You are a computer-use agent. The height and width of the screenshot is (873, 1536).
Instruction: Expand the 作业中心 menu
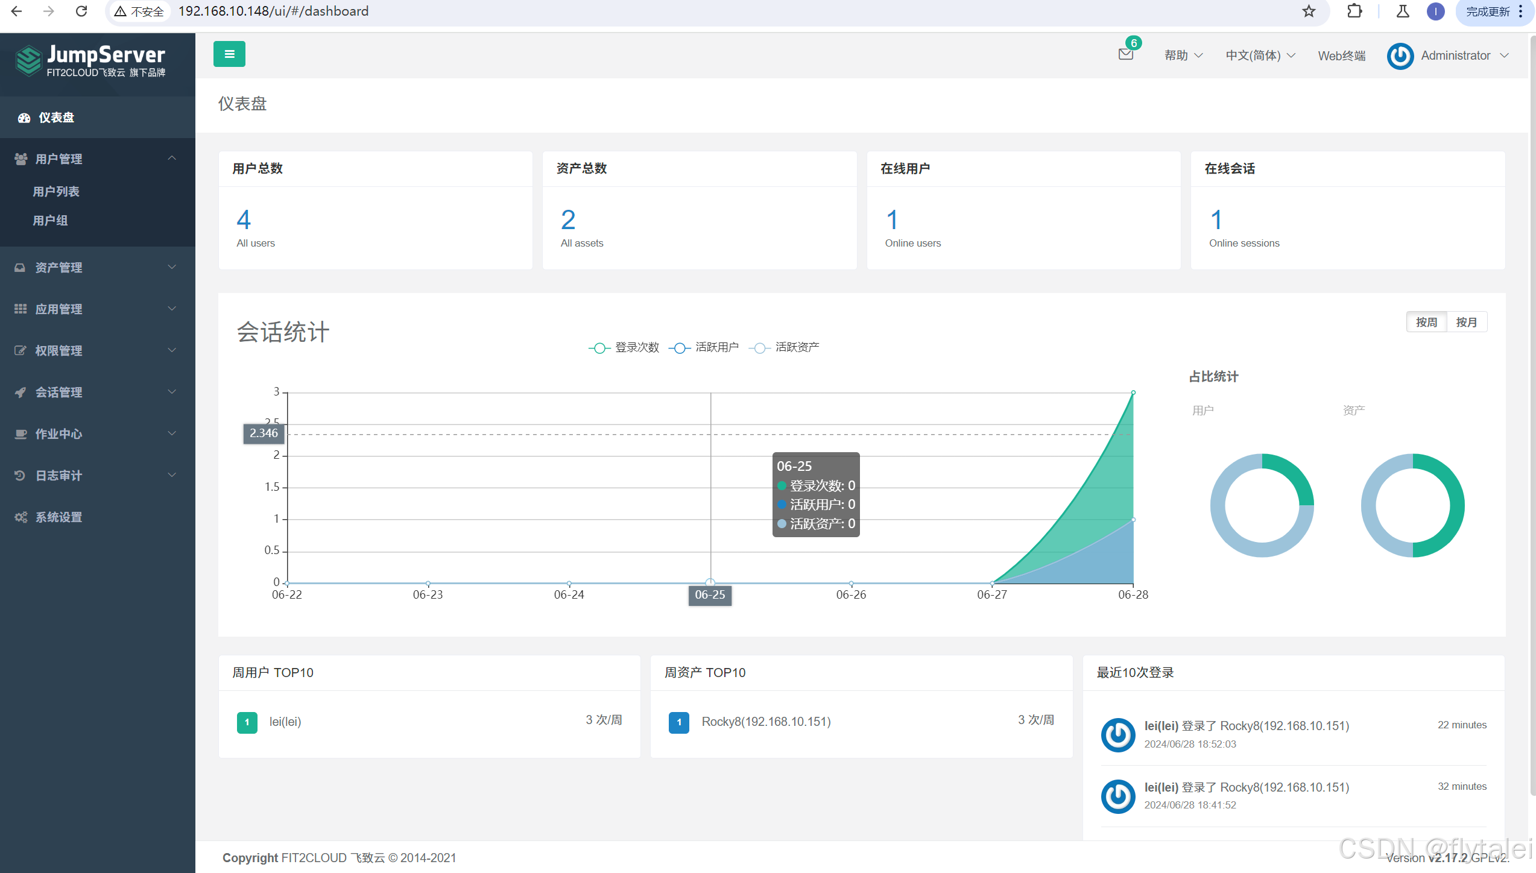pos(98,433)
